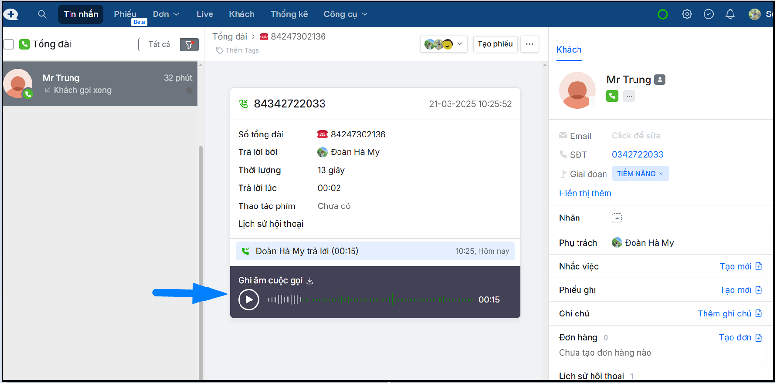This screenshot has height=383, width=775.
Task: Tick the Tổng đài select-all checkbox
Action: tap(9, 44)
